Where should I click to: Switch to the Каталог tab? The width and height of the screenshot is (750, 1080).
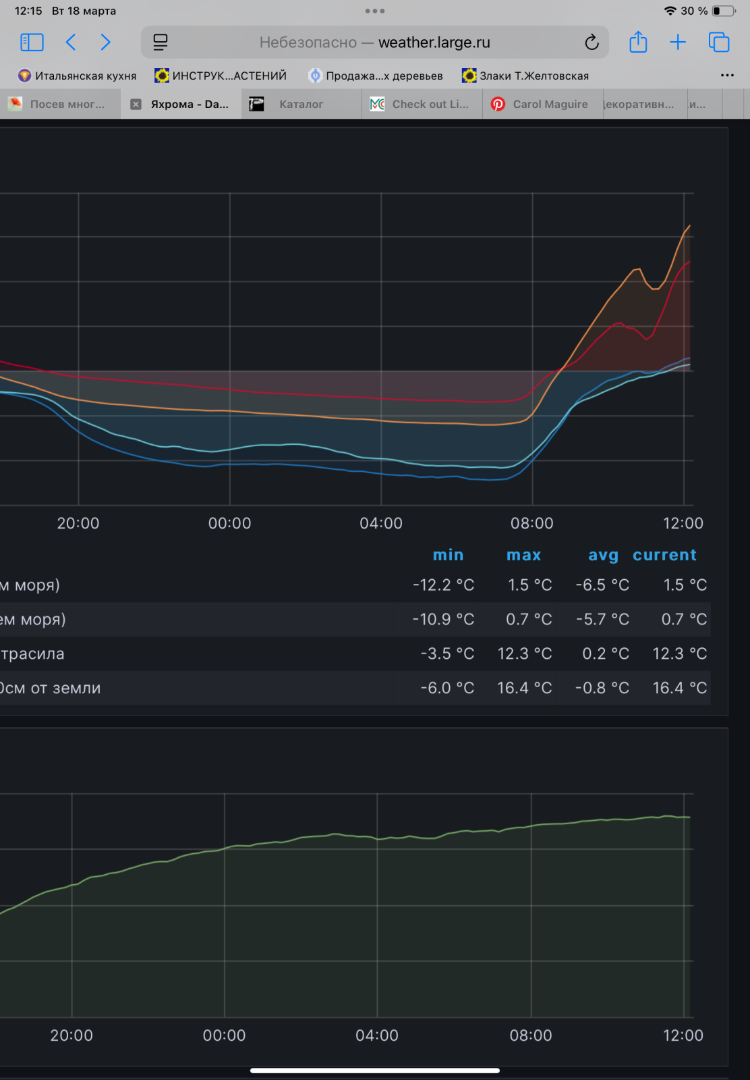(301, 104)
